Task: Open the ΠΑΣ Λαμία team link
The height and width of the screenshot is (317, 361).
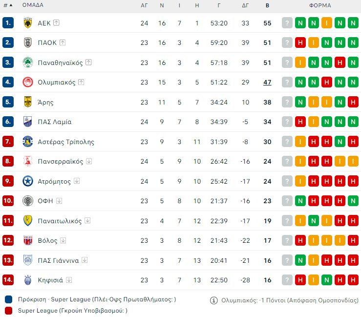Action: 54,122
